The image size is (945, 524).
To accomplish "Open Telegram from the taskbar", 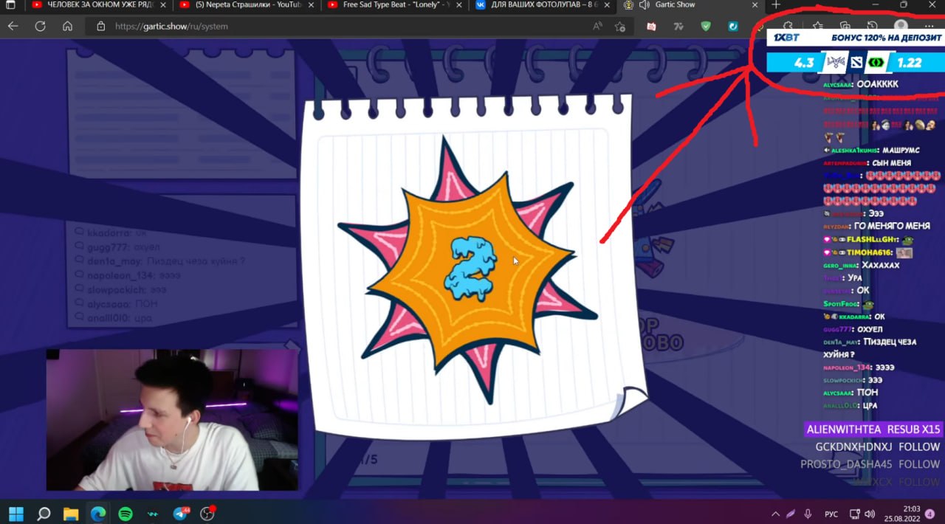I will [180, 513].
